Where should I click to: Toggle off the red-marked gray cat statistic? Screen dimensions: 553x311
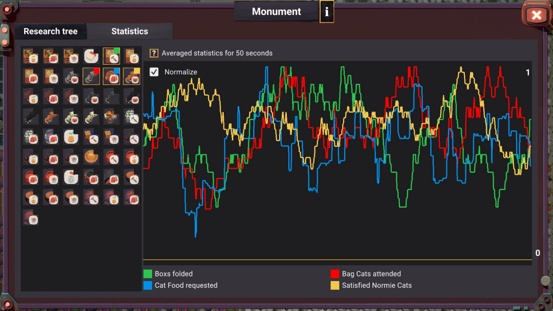pyautogui.click(x=91, y=76)
